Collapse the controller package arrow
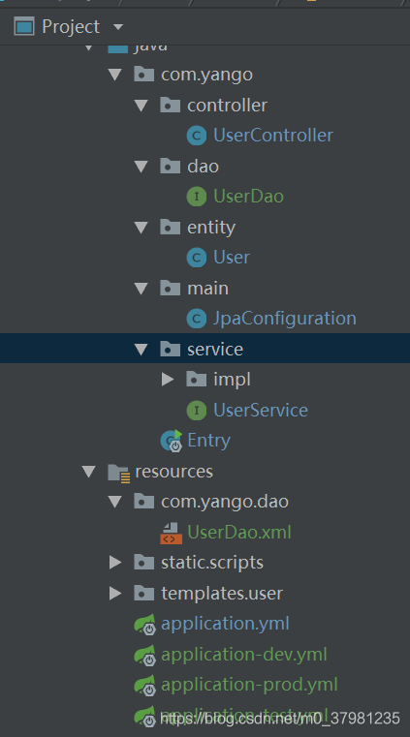The height and width of the screenshot is (737, 410). [142, 105]
